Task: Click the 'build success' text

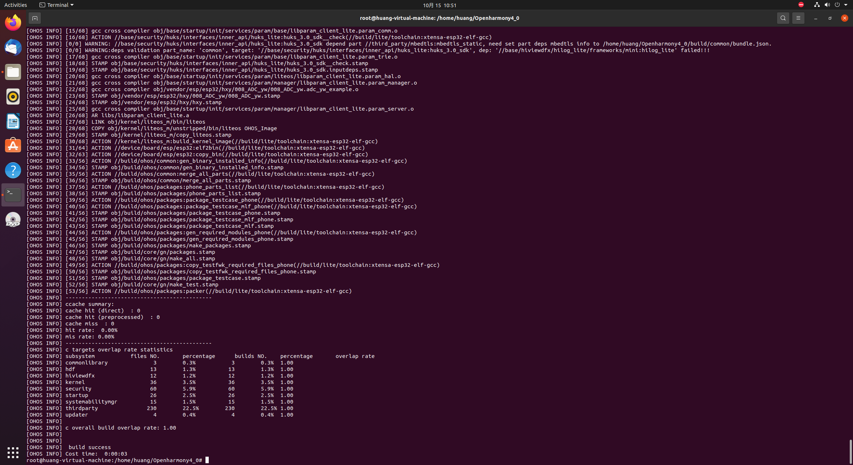Action: (89, 447)
